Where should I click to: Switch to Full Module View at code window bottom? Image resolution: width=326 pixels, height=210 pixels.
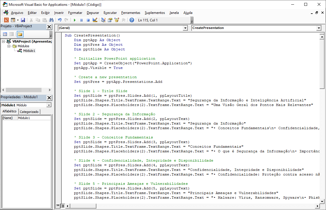pyautogui.click(x=62, y=206)
